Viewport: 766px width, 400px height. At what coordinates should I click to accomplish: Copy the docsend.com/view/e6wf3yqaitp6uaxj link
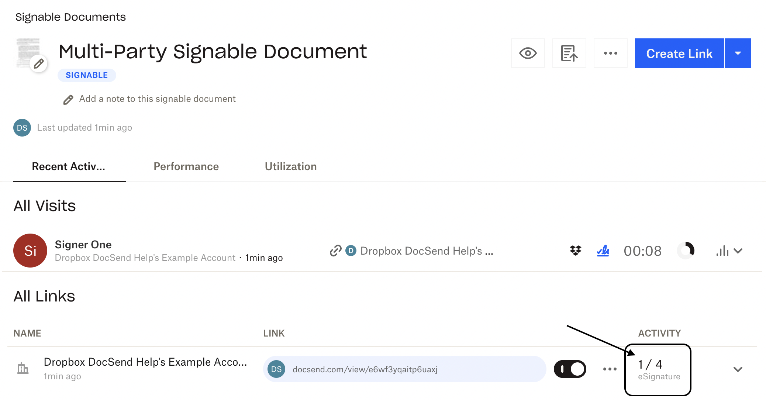[x=404, y=369]
